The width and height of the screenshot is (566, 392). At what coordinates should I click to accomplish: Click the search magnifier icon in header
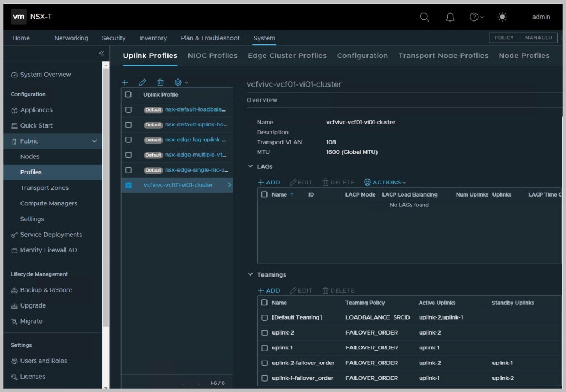click(x=424, y=17)
